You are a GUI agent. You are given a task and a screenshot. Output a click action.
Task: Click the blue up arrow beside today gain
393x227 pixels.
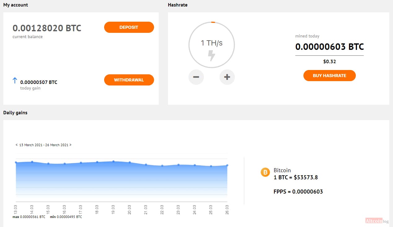pos(15,81)
